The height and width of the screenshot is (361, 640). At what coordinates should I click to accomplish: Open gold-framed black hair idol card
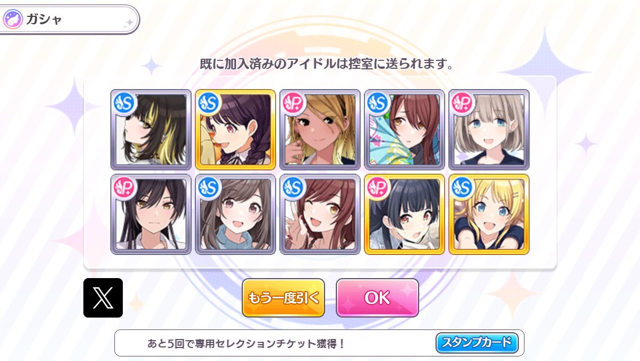point(405,214)
